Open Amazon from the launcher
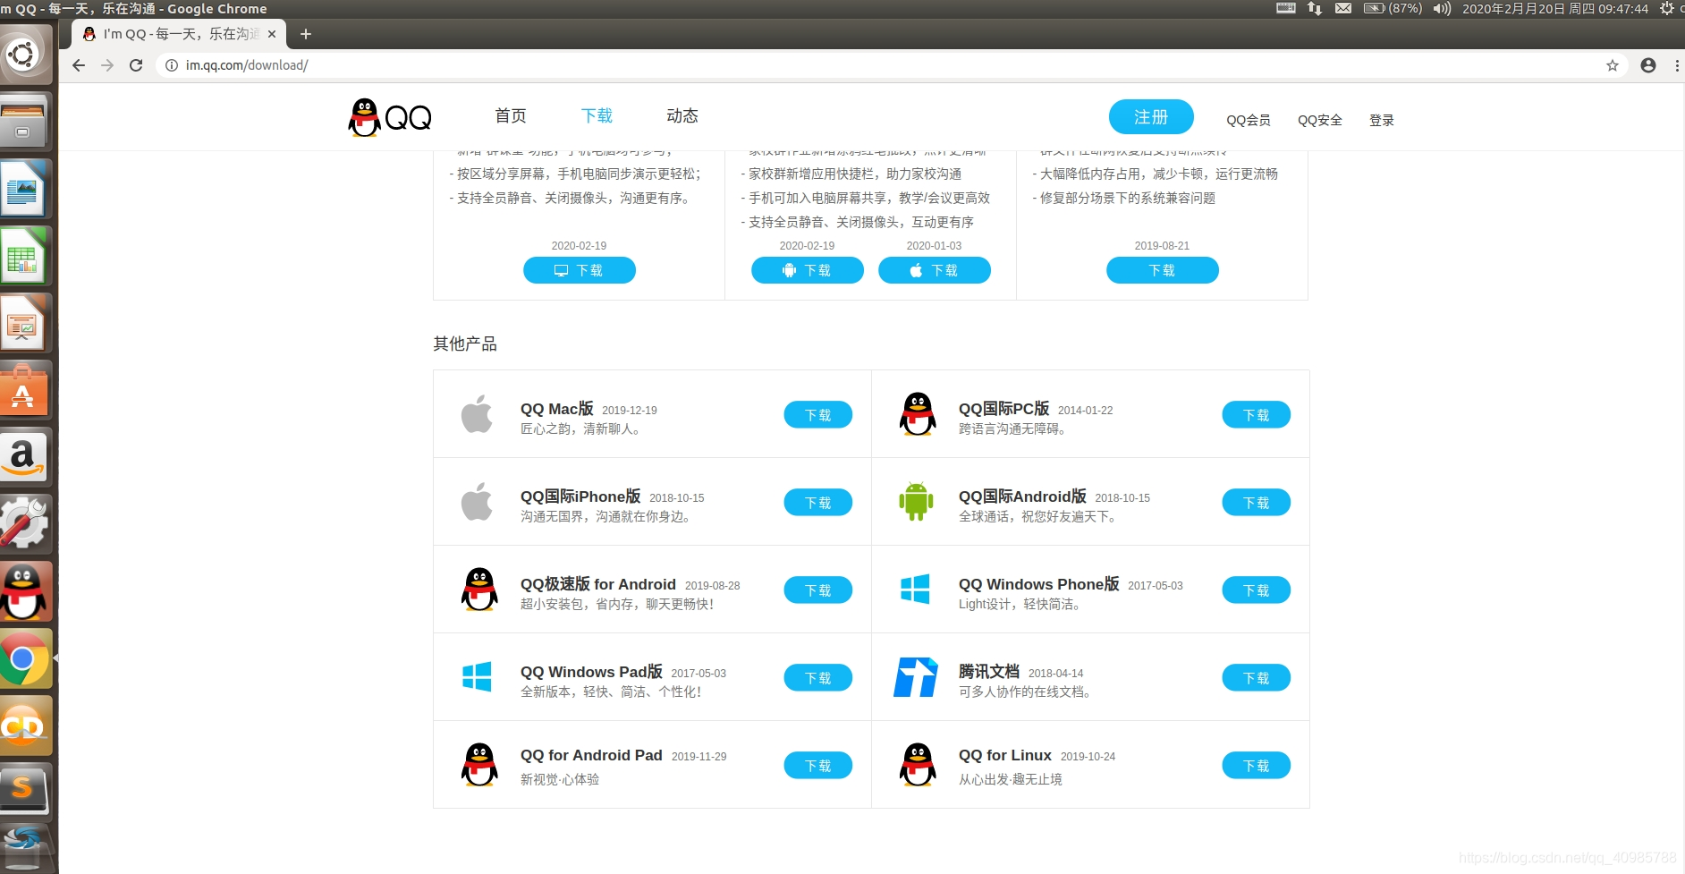This screenshot has width=1685, height=874. [24, 457]
